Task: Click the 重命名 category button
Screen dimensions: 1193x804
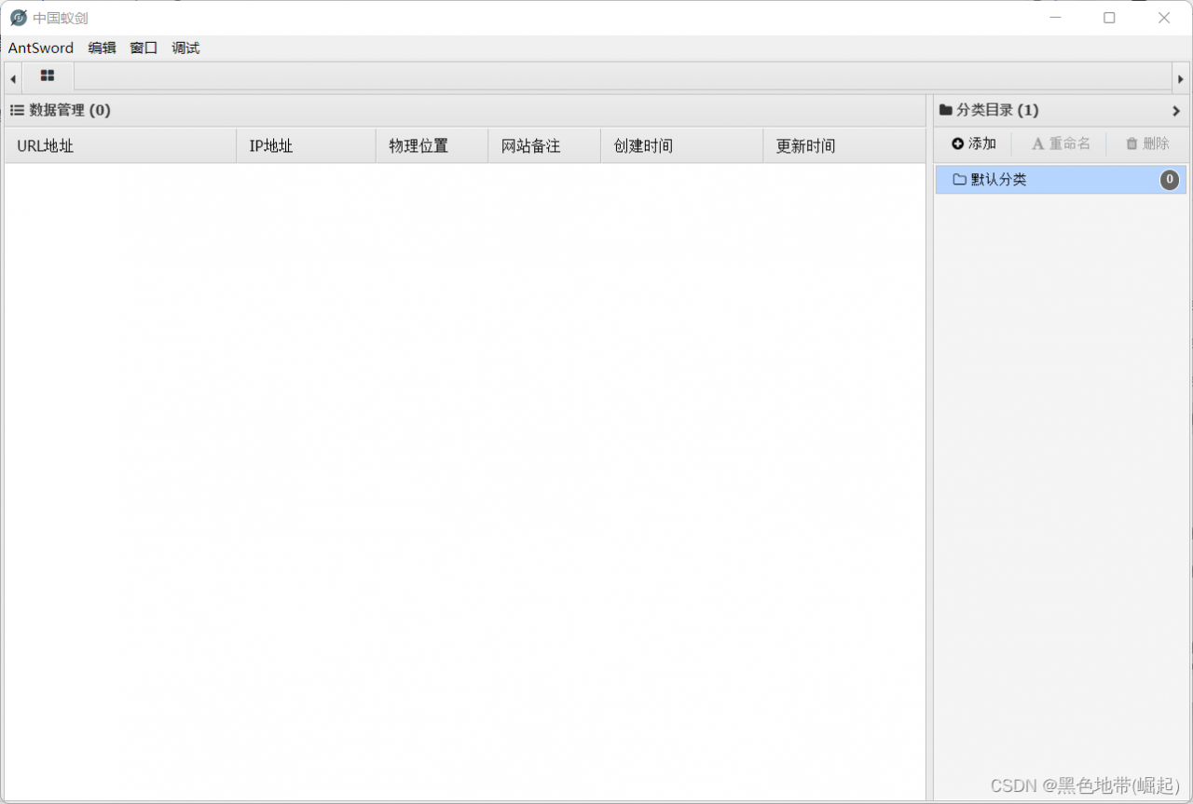Action: (x=1061, y=143)
